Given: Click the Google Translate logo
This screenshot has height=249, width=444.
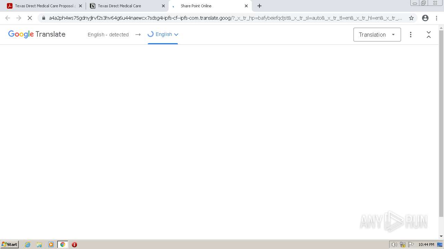Looking at the screenshot, I should coord(37,34).
